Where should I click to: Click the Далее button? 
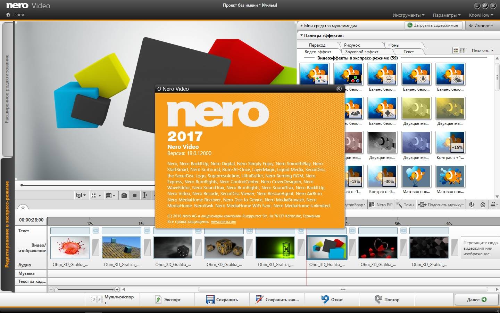point(476,299)
